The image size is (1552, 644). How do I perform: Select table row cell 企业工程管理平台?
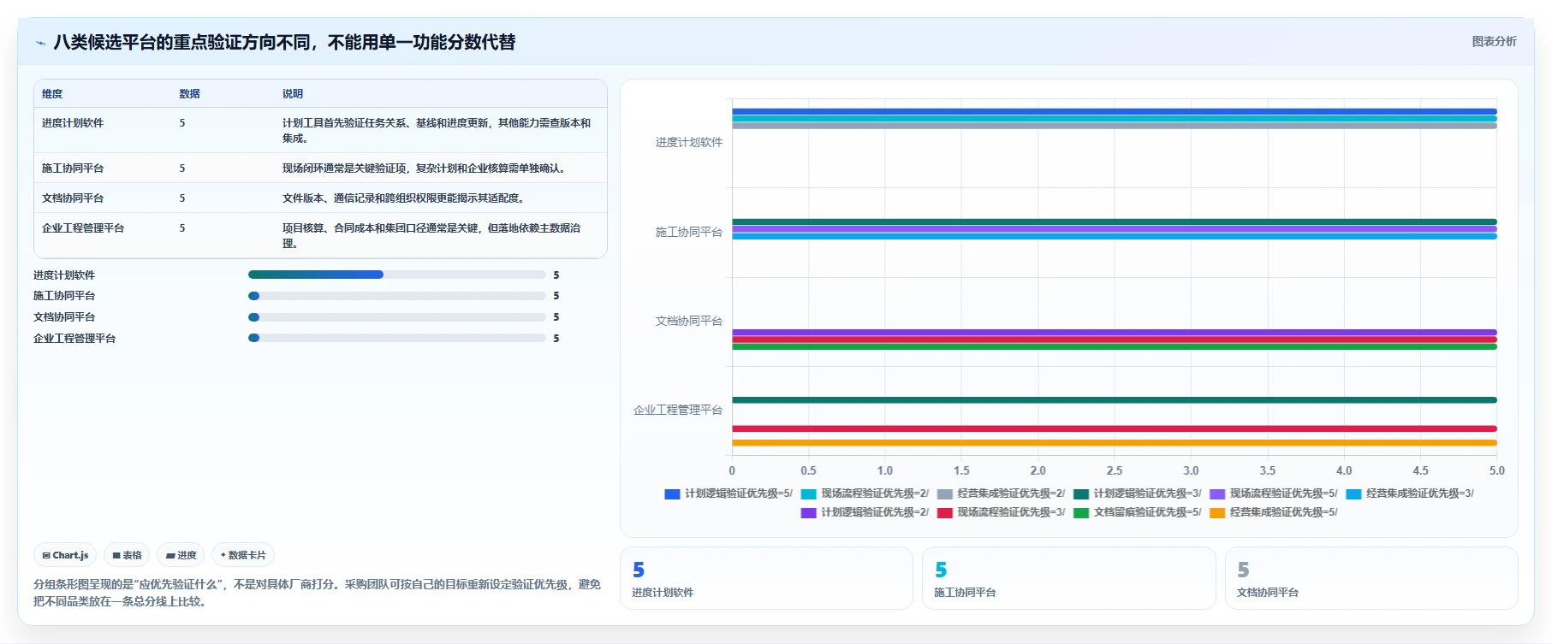coord(83,228)
